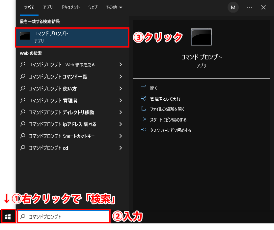Select the ウェブ search tab
The image size is (274, 230).
pyautogui.click(x=93, y=7)
